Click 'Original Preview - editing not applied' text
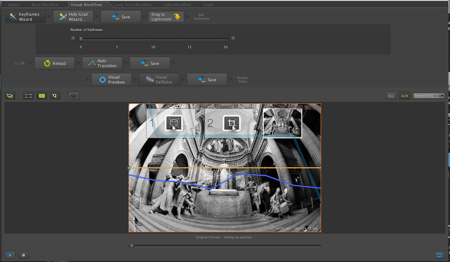 (x=224, y=237)
